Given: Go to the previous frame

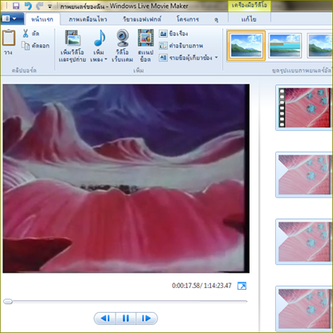Looking at the screenshot, I should [x=105, y=319].
